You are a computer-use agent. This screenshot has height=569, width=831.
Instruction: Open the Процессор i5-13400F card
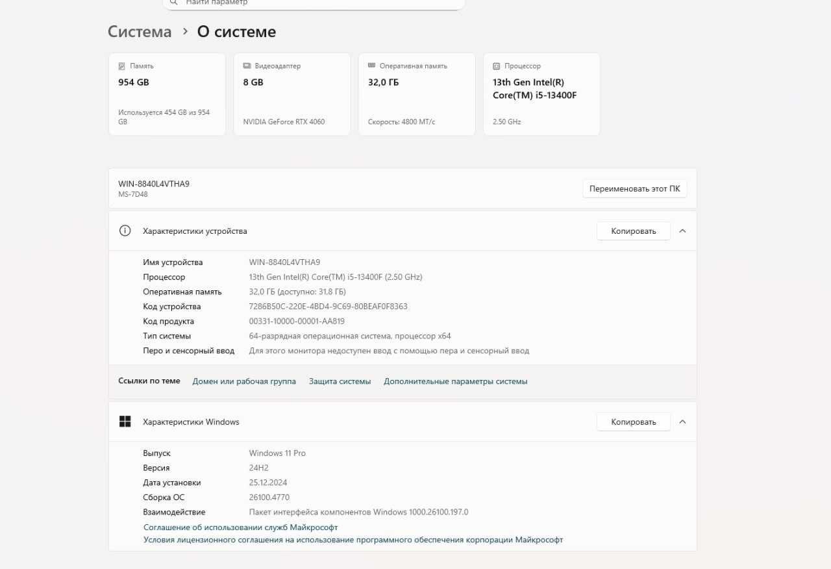click(541, 94)
